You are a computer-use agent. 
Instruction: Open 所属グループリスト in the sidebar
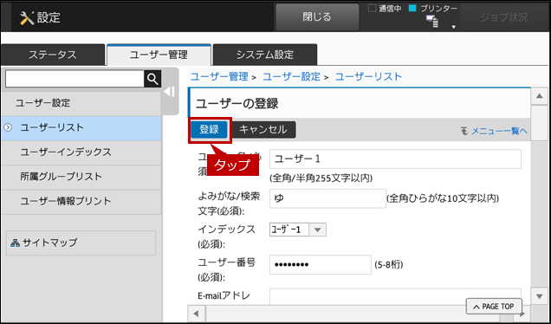pos(81,177)
